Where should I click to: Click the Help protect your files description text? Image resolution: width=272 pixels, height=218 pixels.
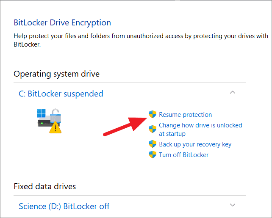point(141,40)
